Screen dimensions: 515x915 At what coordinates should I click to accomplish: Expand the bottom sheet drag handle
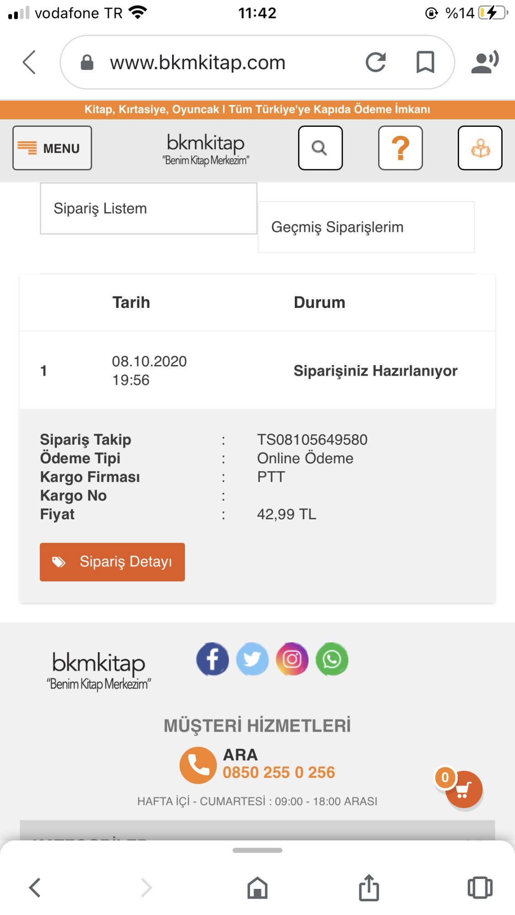tap(257, 850)
